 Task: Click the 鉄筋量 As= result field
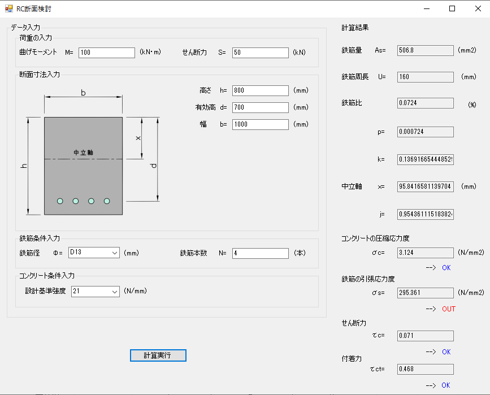[426, 50]
